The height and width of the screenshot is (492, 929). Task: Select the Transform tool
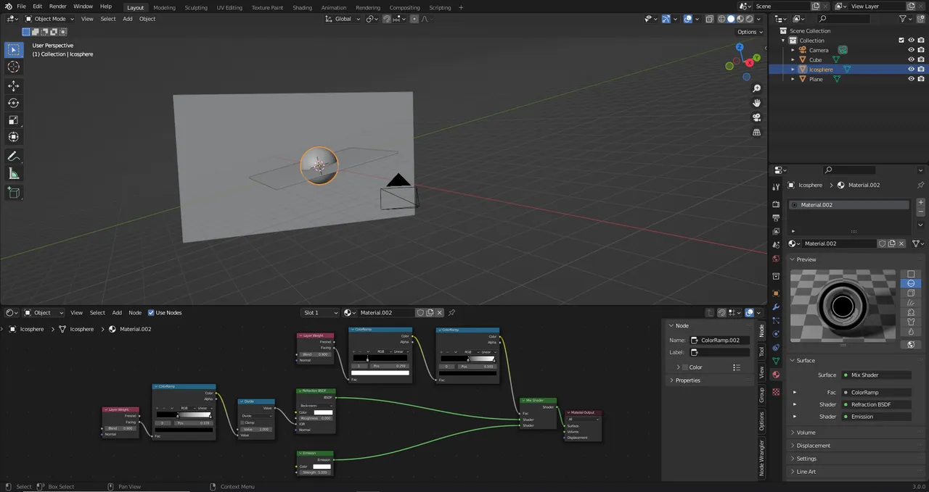(13, 137)
